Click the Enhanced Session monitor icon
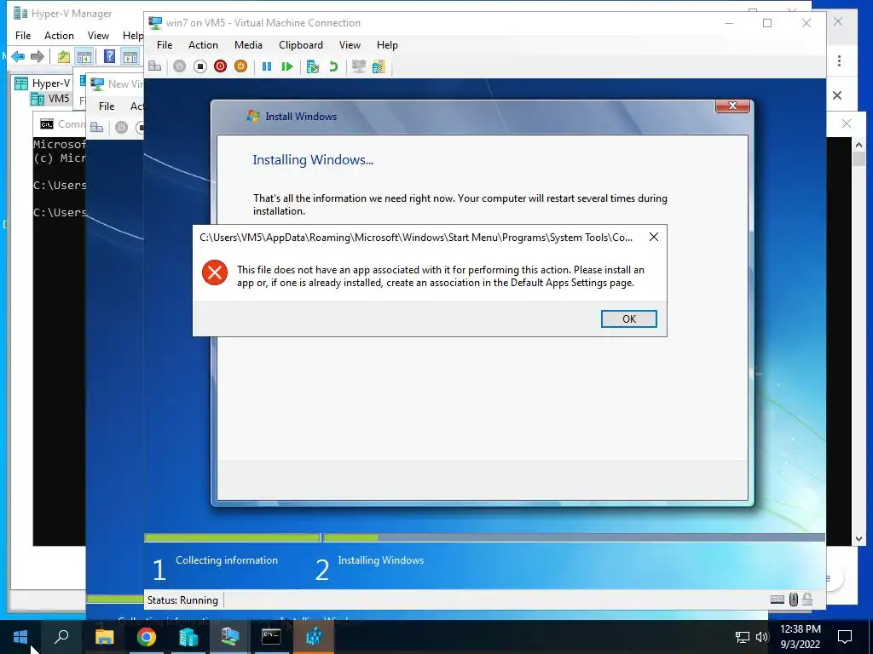This screenshot has height=654, width=873. [359, 66]
